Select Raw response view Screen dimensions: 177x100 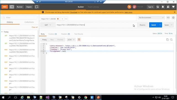click(x=52, y=40)
